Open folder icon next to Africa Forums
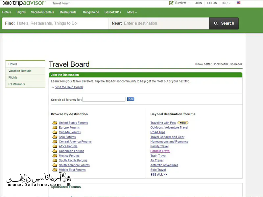263x197 pixels. (x=55, y=146)
